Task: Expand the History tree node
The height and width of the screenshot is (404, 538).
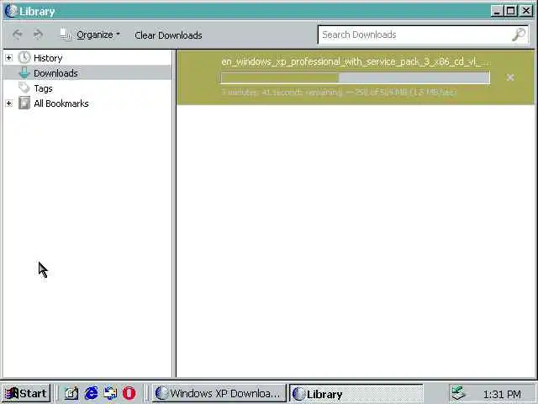Action: point(9,58)
